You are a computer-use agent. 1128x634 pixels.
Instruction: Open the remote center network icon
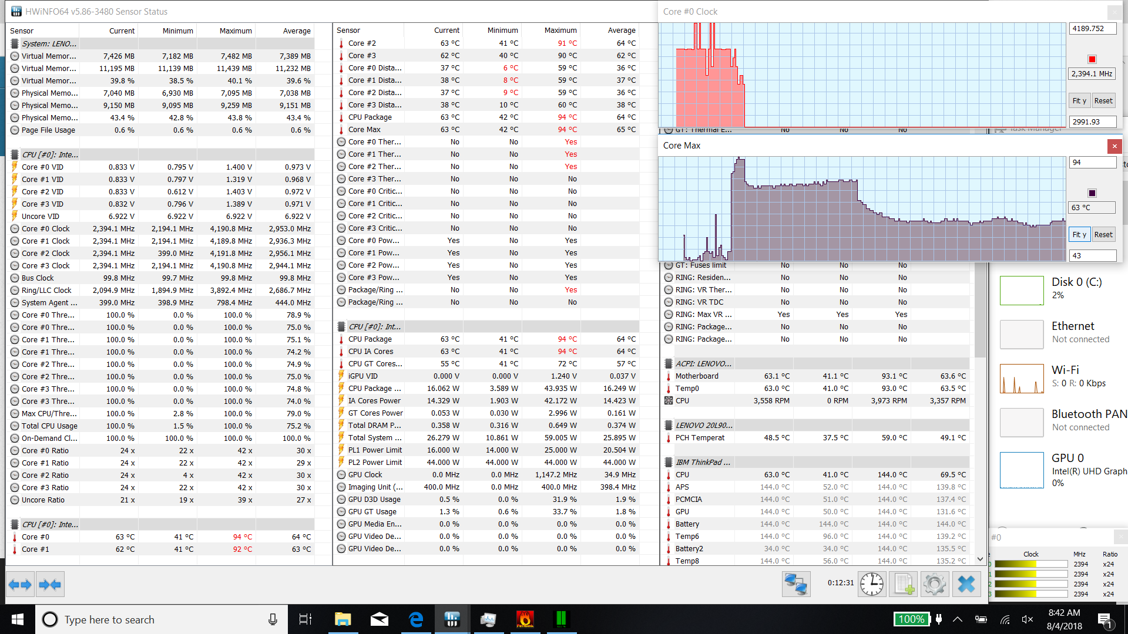click(796, 584)
